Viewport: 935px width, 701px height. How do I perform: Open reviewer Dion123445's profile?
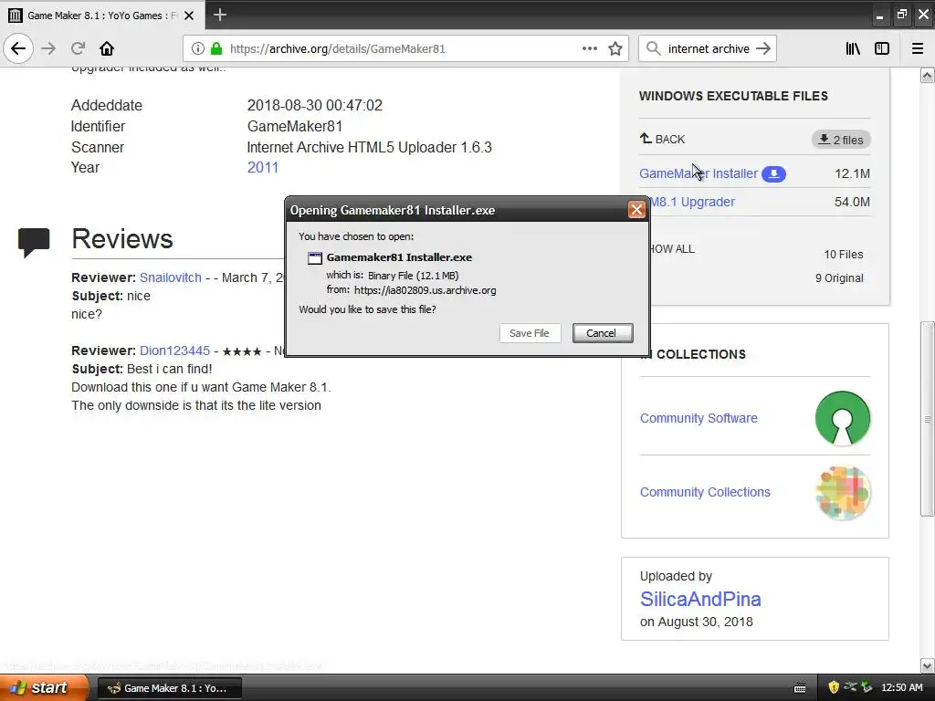pos(174,351)
